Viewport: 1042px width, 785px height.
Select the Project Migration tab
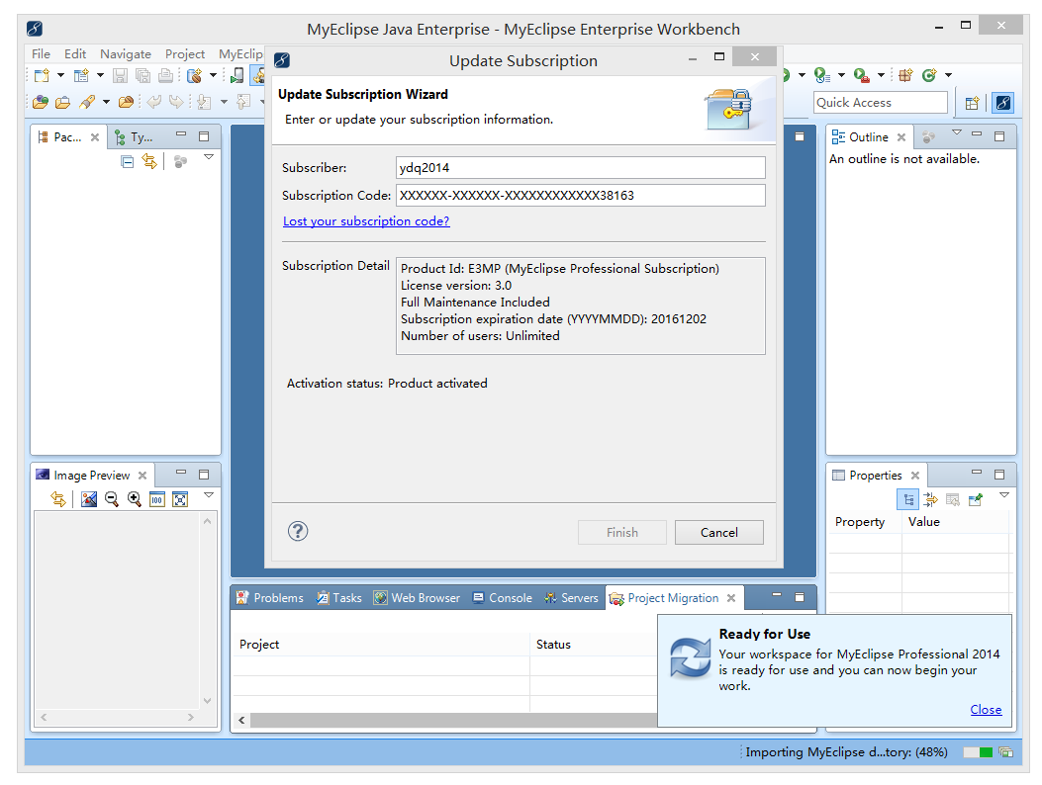click(673, 597)
